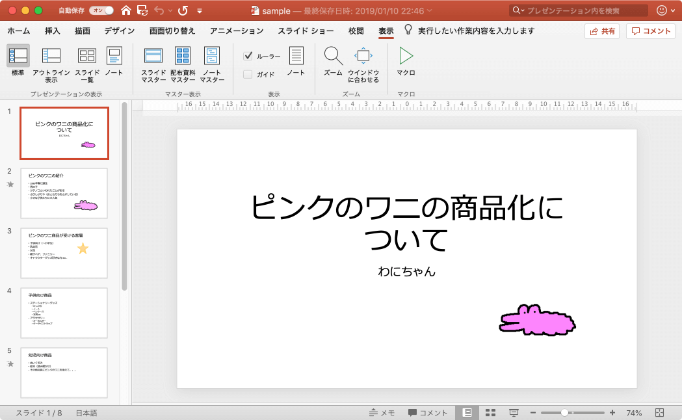Open Handout Master (配布資料マスター)
682x420 pixels.
183,66
